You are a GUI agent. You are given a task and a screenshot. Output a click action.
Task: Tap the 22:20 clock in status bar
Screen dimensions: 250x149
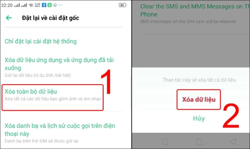(x=7, y=5)
